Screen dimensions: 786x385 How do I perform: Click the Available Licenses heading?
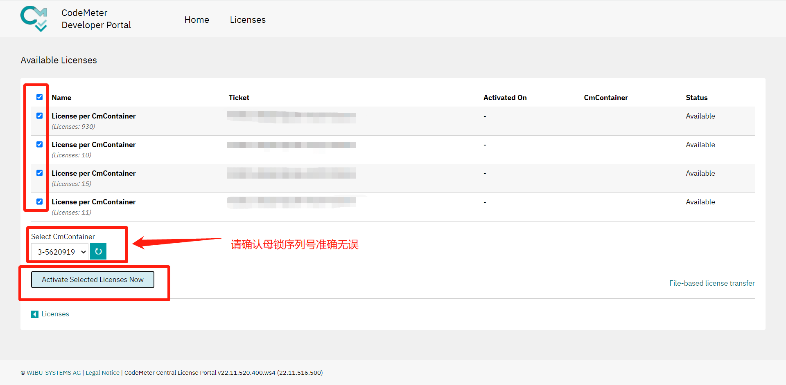(x=59, y=60)
